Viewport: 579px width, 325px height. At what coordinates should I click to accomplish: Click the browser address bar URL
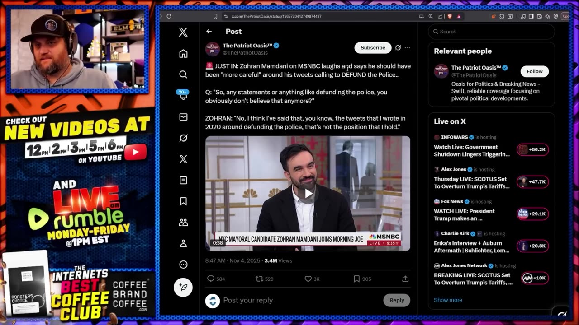pos(276,16)
